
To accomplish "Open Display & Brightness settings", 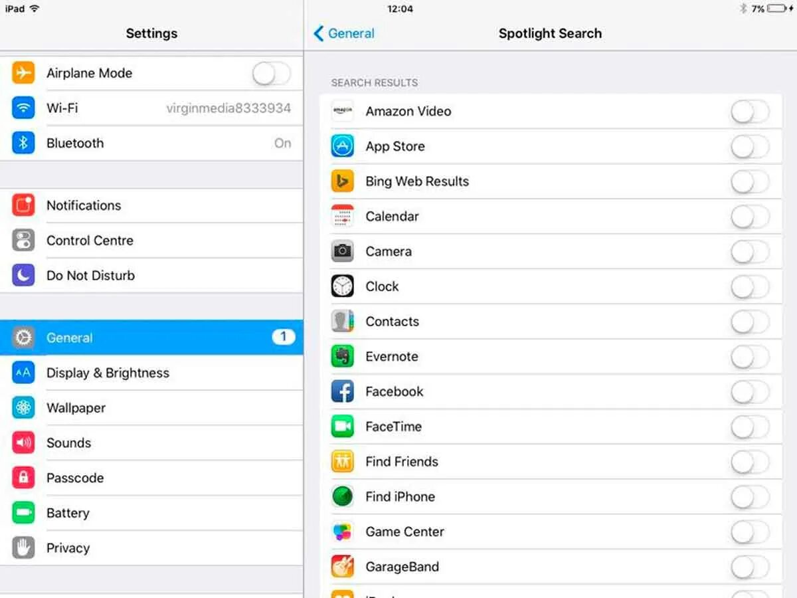I will [x=151, y=373].
